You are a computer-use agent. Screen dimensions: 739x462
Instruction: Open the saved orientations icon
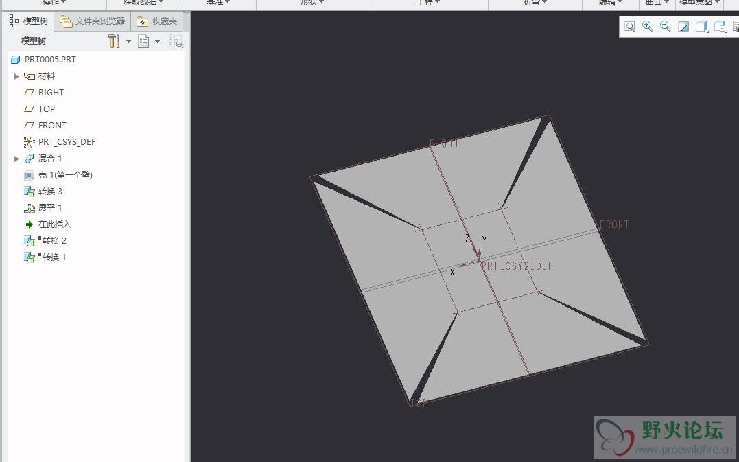coord(720,26)
